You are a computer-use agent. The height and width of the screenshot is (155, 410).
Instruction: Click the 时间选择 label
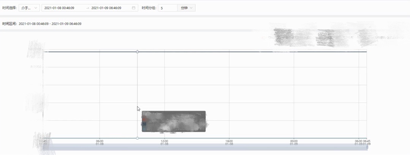pyautogui.click(x=9, y=8)
